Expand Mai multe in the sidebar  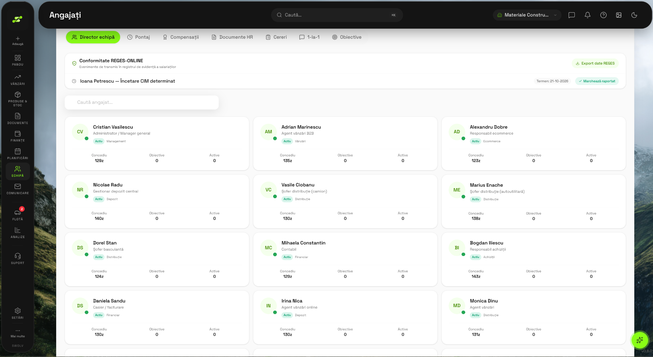(18, 333)
